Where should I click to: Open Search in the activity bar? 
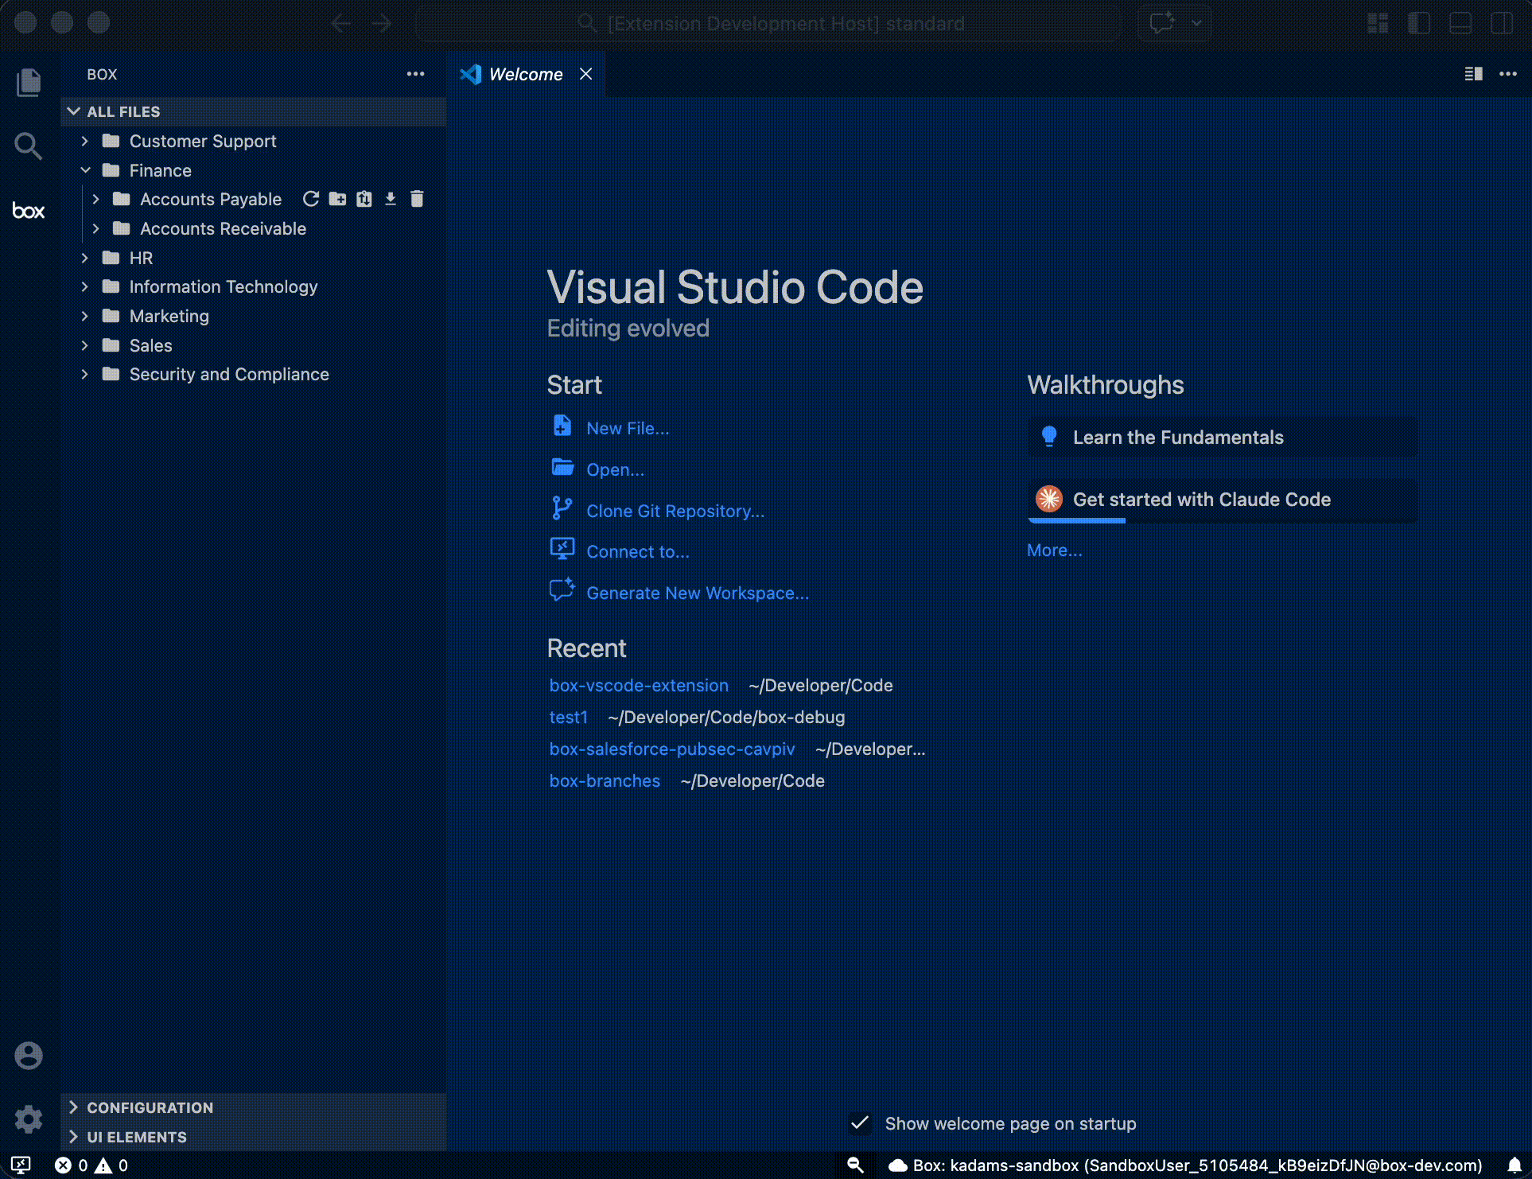click(x=29, y=146)
